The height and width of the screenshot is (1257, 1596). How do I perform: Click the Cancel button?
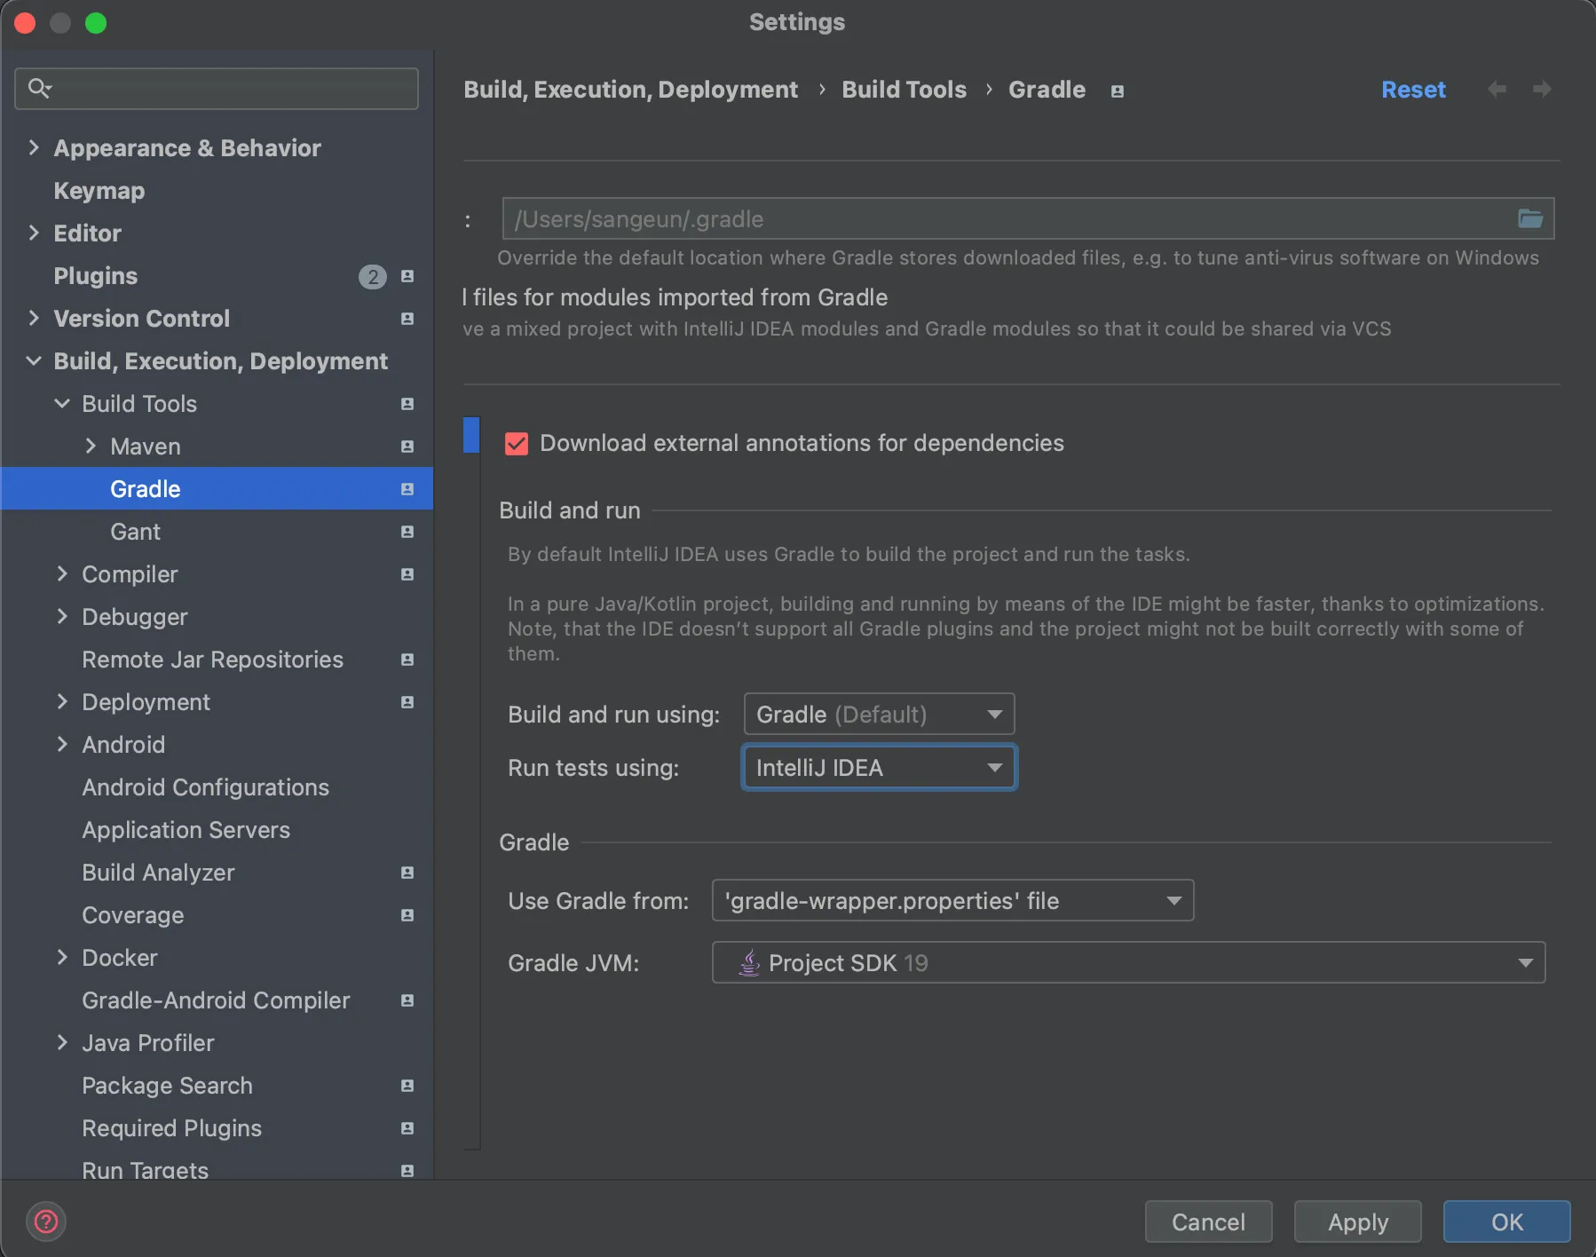coord(1208,1222)
